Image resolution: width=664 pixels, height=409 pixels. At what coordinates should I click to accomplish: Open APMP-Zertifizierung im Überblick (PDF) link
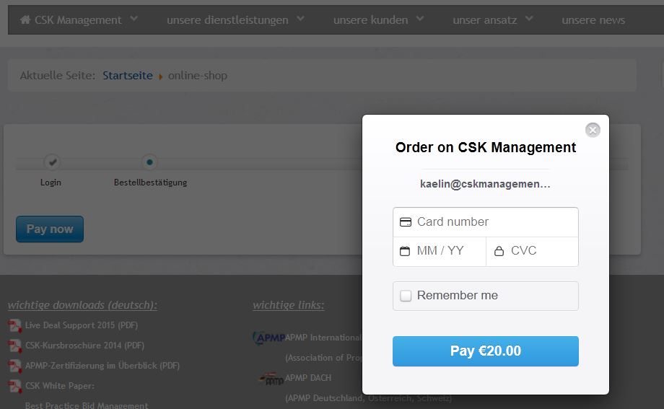click(102, 366)
